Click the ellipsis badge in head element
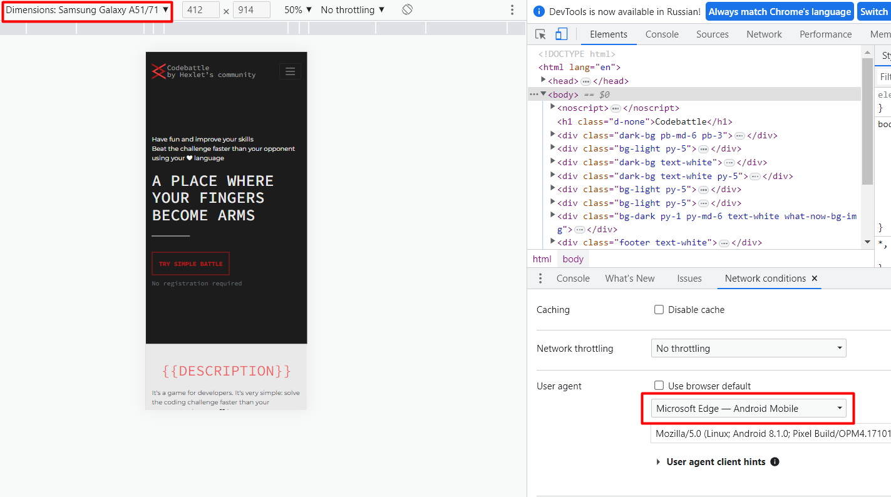Screen dimensions: 891x497 (x=586, y=81)
